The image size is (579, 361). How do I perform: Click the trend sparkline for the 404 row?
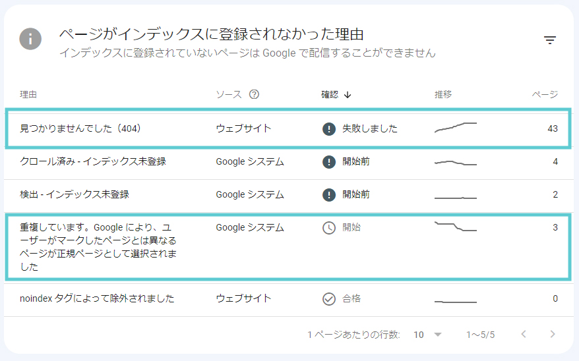[x=455, y=127]
